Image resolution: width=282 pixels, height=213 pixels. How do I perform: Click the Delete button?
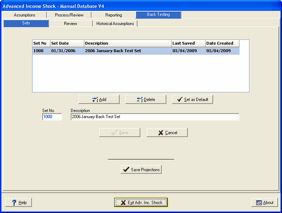click(x=145, y=99)
